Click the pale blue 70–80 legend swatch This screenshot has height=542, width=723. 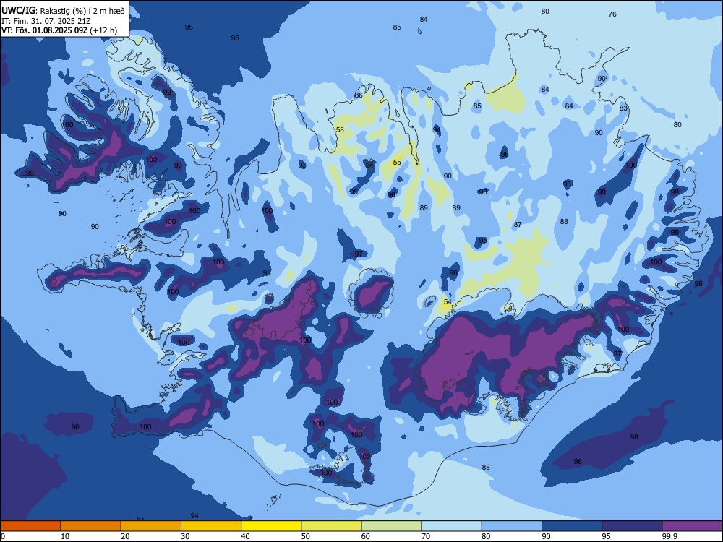451,526
